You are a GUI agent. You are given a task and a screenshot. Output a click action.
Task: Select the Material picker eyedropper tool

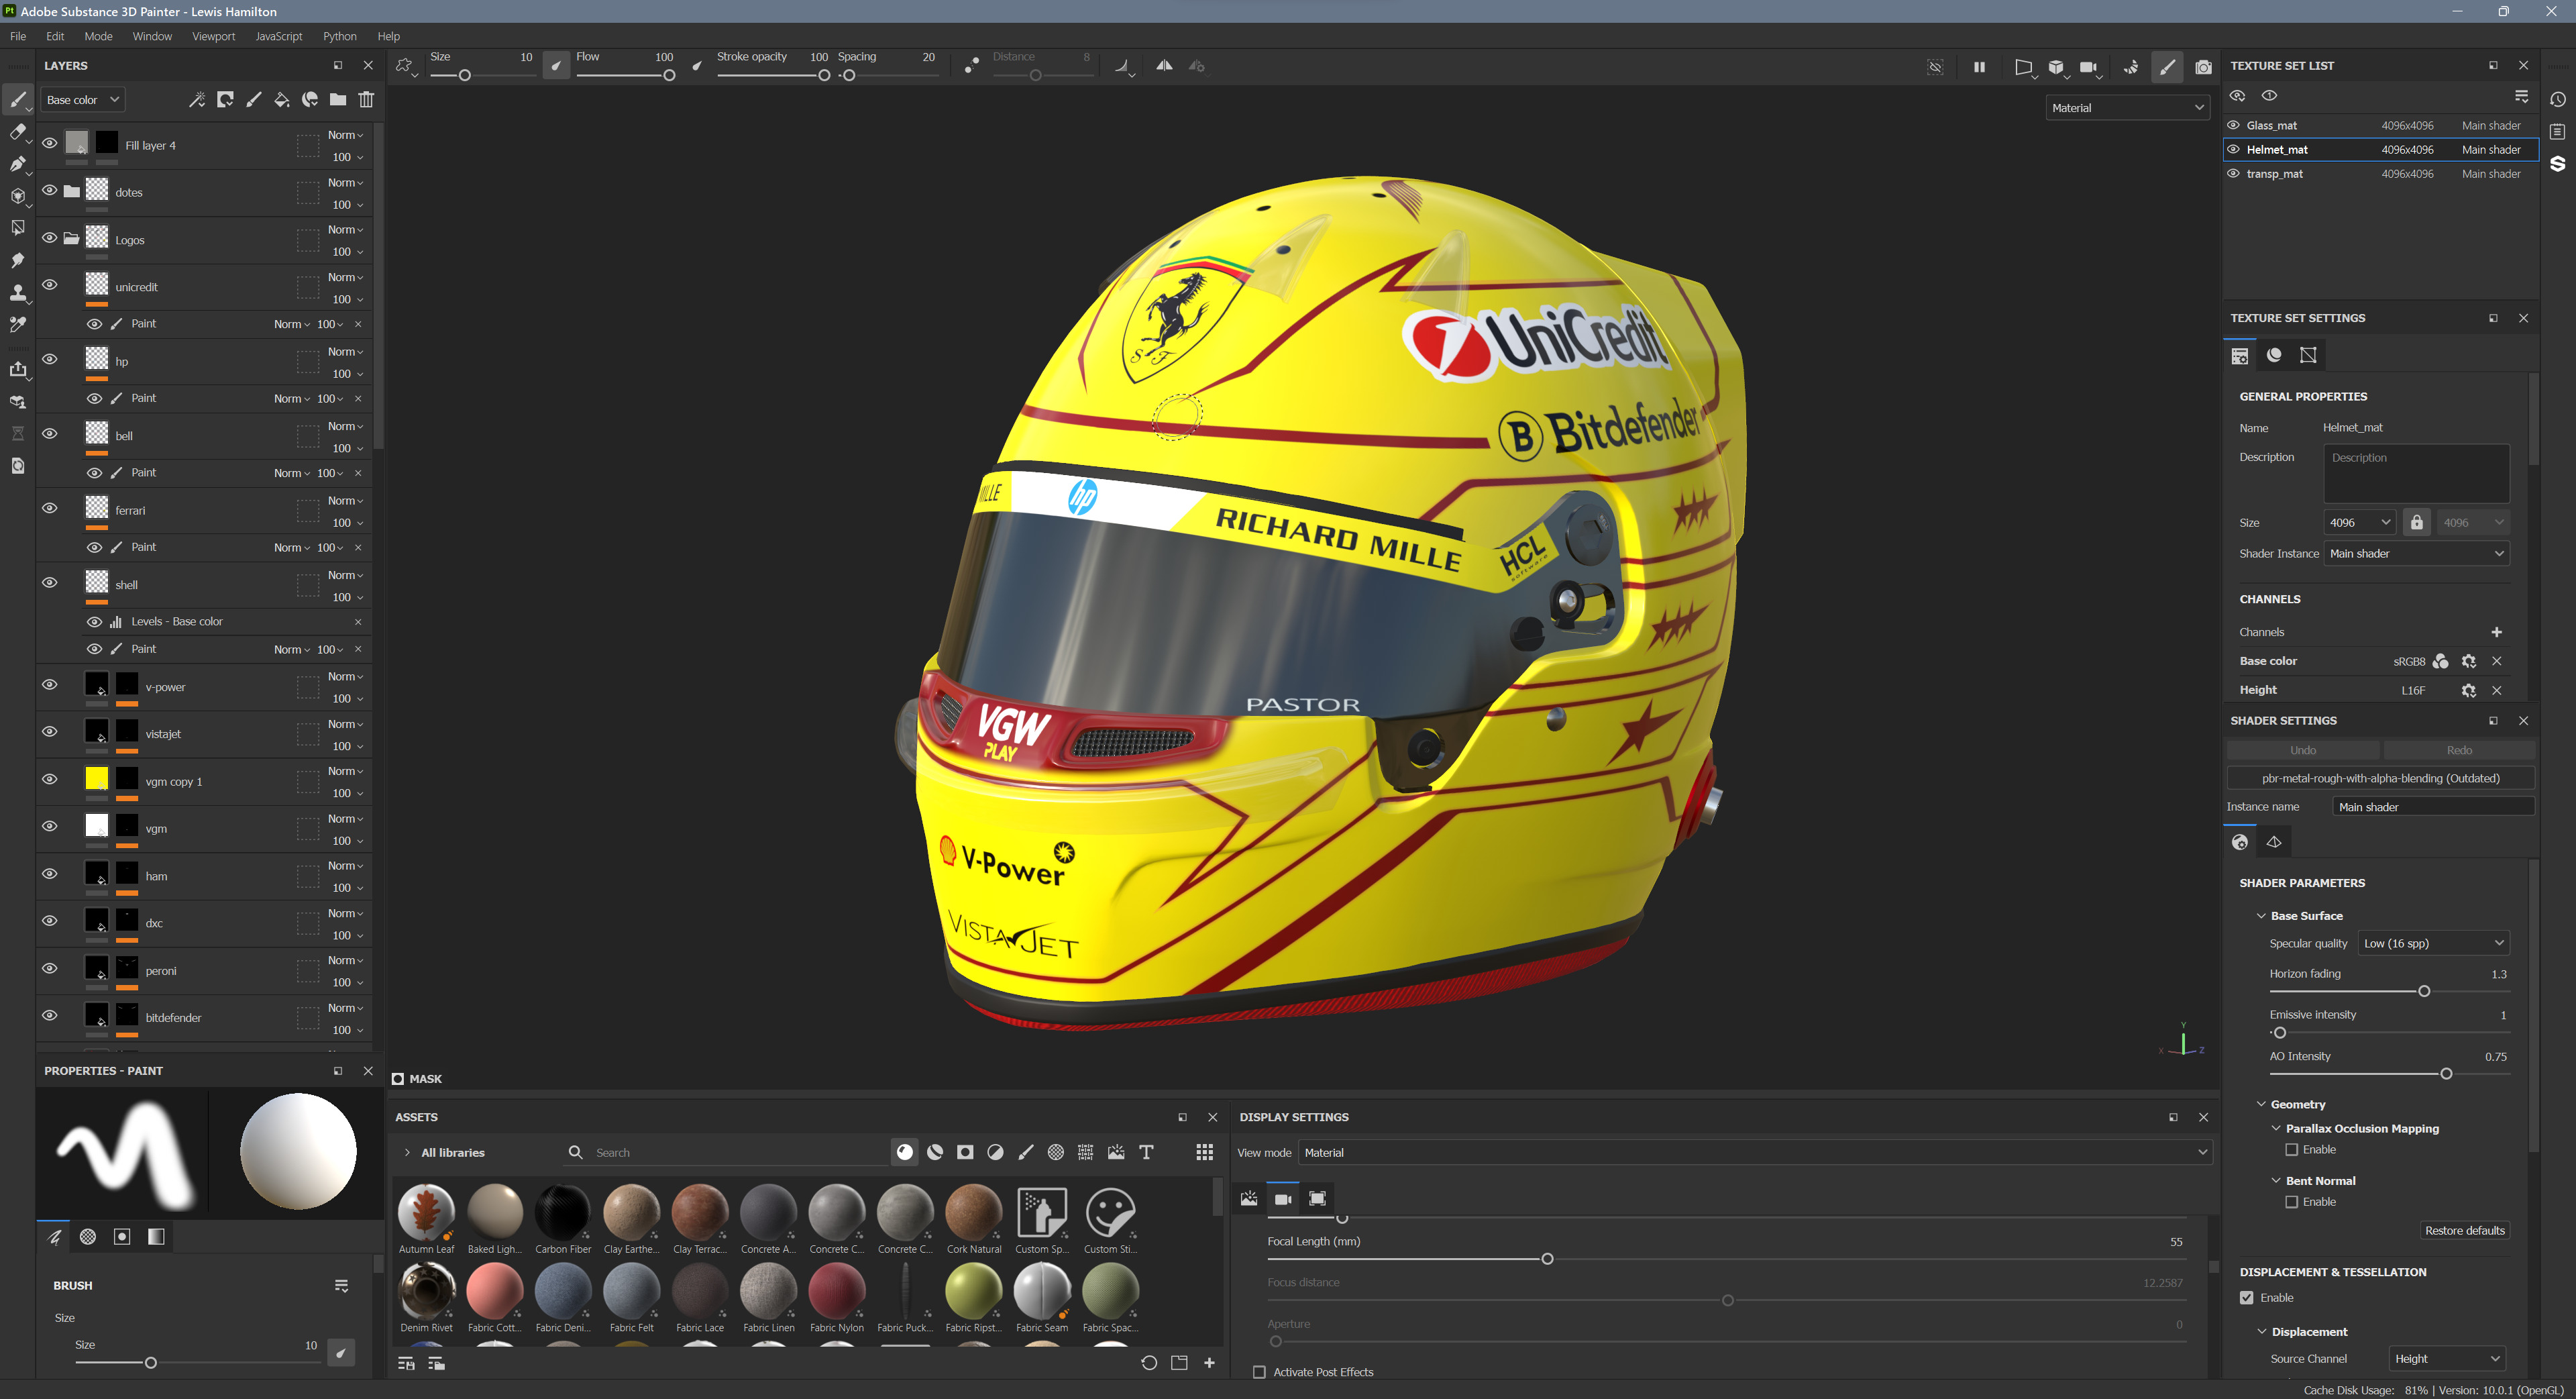point(18,324)
